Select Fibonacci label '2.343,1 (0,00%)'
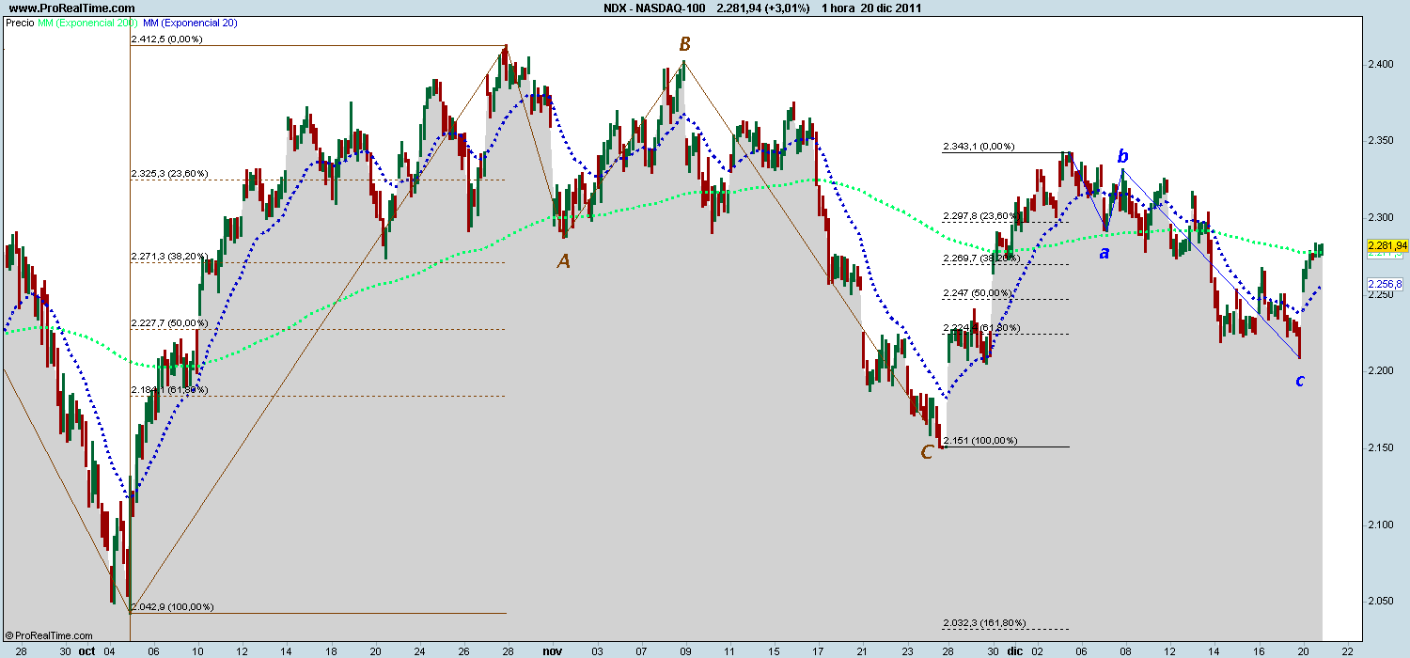 979,146
